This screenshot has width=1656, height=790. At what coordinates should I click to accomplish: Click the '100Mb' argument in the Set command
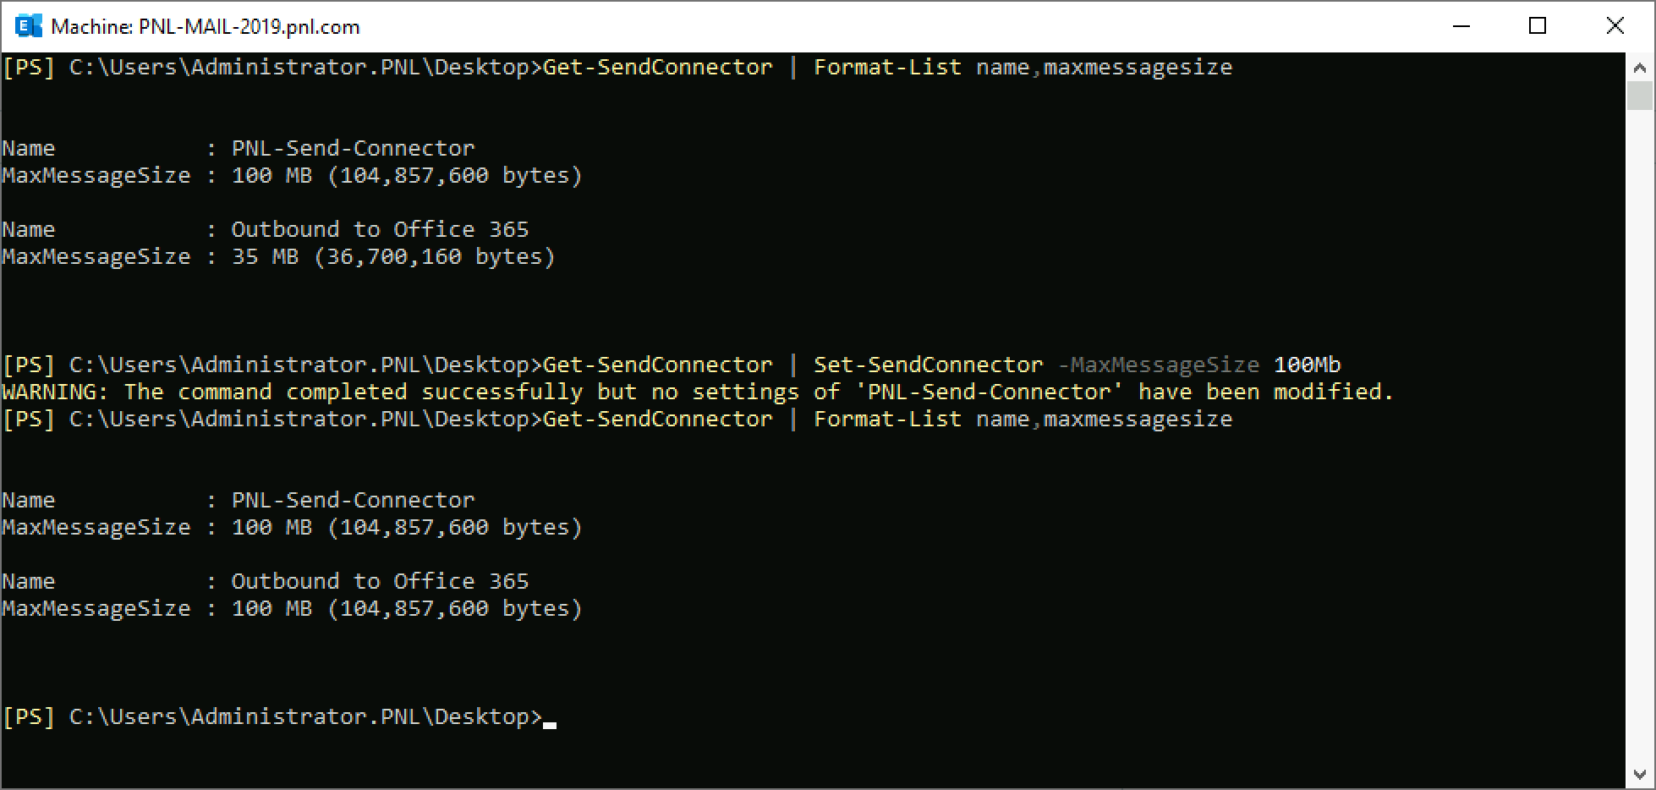[1308, 365]
